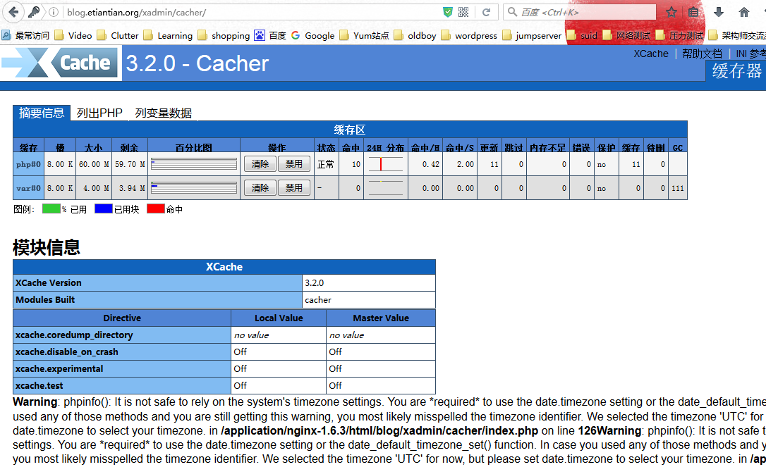The height and width of the screenshot is (467, 766).
Task: Click the search magnifier icon
Action: point(512,12)
